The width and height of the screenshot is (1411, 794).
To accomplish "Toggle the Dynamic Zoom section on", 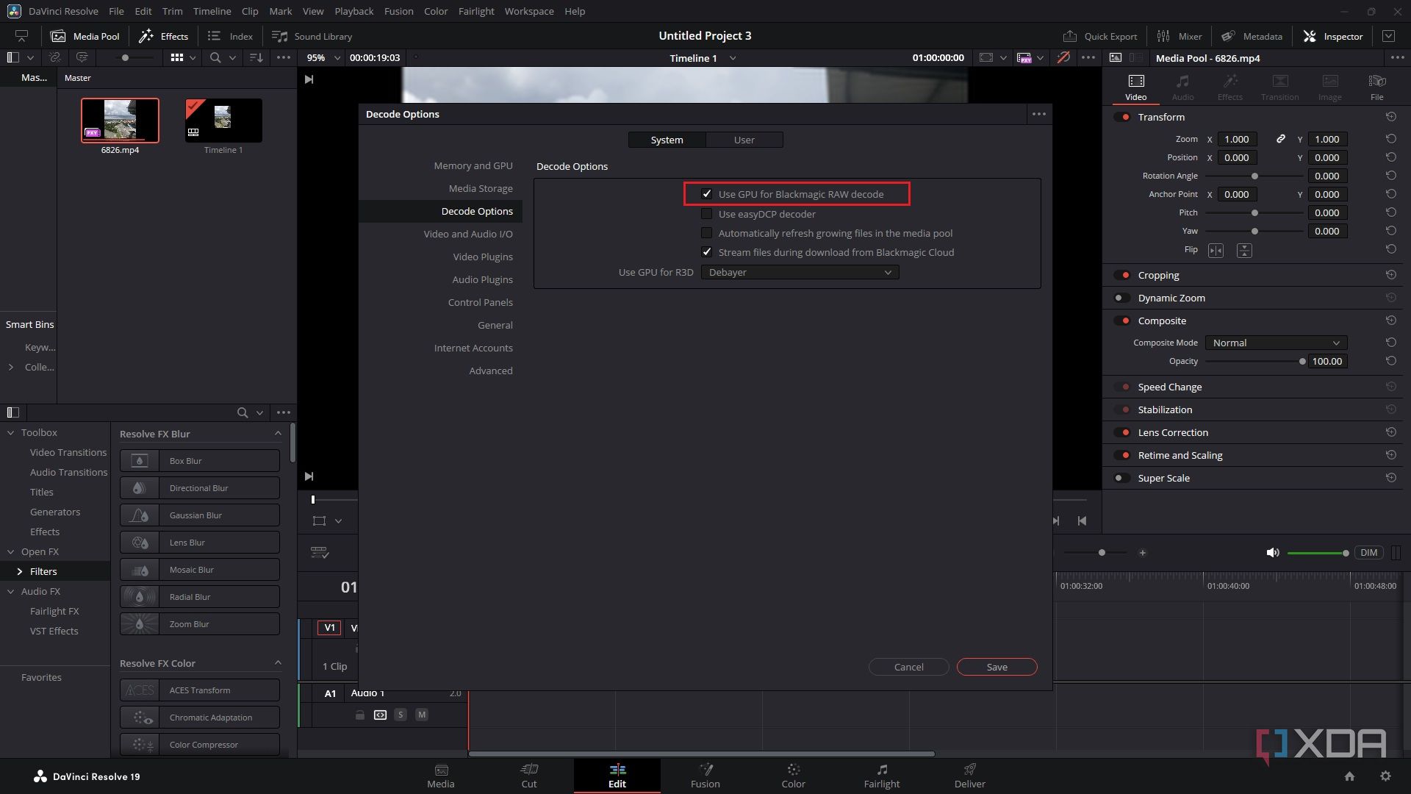I will click(x=1122, y=298).
